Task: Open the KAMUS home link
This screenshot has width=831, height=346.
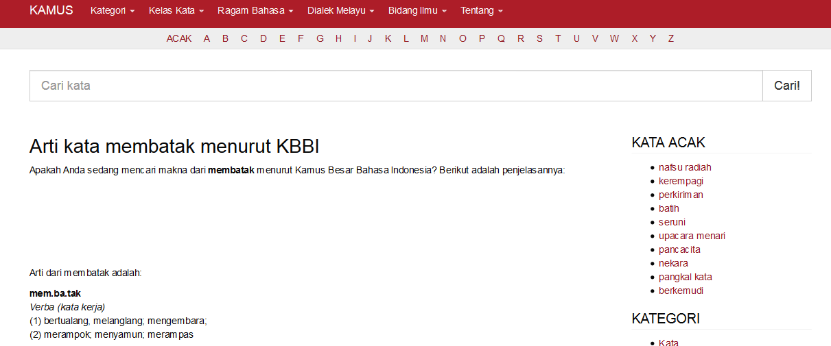Action: [51, 11]
